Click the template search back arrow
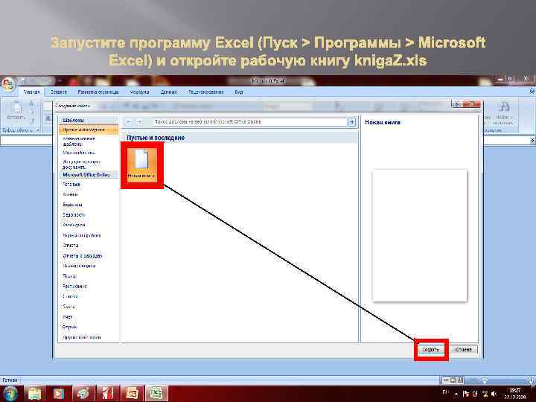The image size is (536, 402). tap(129, 121)
